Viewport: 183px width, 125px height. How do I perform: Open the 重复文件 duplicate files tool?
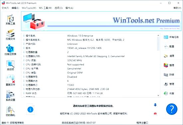point(10,80)
